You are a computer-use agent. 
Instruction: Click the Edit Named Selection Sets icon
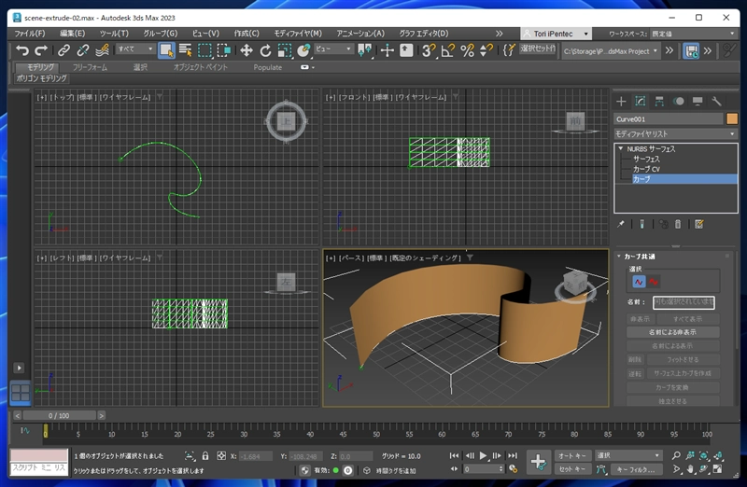[x=509, y=50]
